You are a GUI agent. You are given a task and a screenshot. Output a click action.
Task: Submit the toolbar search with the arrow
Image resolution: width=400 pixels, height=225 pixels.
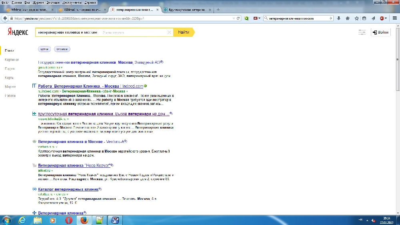click(331, 18)
